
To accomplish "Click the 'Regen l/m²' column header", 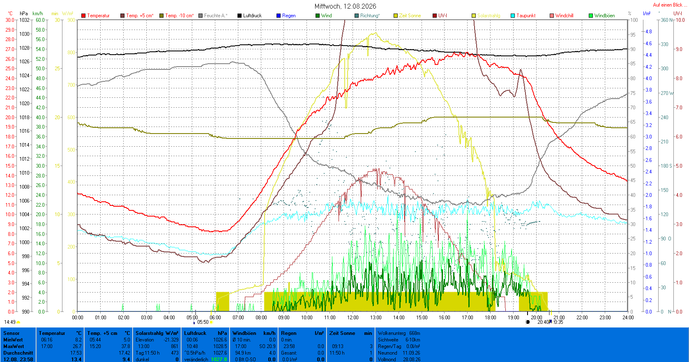I will coord(303,333).
